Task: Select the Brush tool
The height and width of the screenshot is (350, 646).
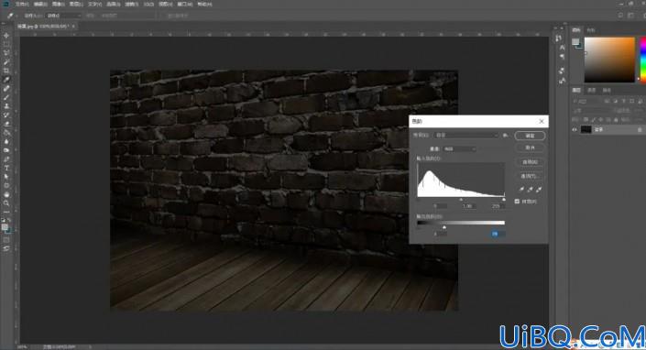Action: [6, 97]
